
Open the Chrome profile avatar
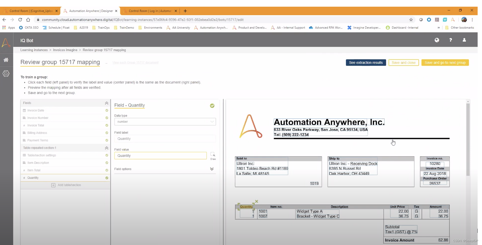point(464,20)
